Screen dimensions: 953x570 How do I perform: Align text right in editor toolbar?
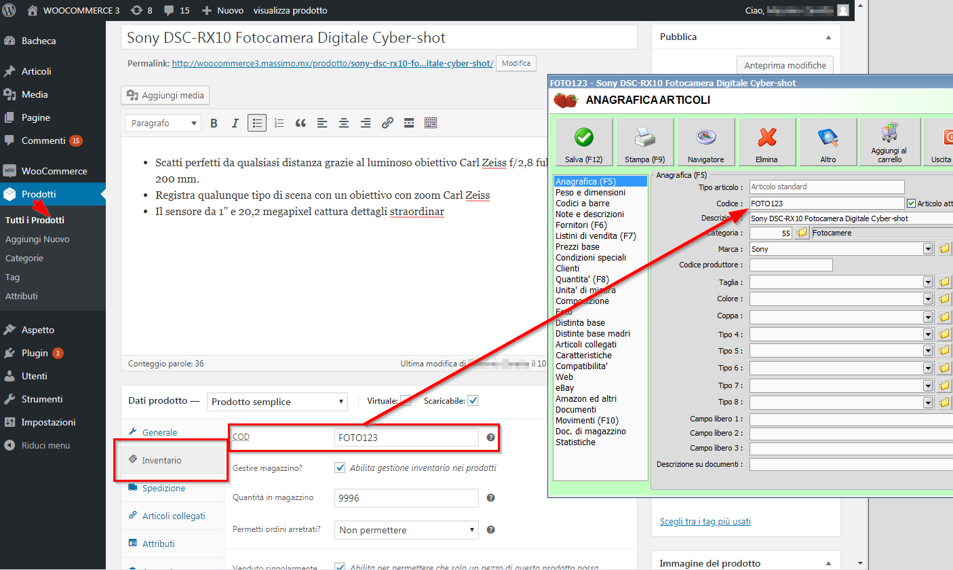366,123
